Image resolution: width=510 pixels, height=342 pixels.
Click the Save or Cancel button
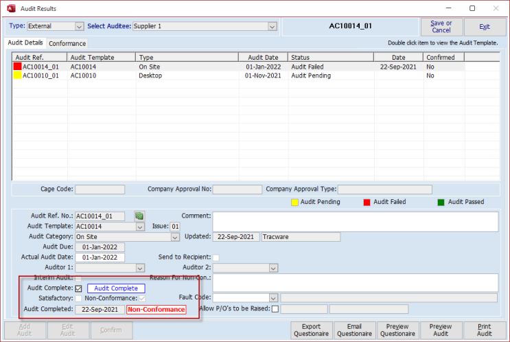[x=441, y=27]
